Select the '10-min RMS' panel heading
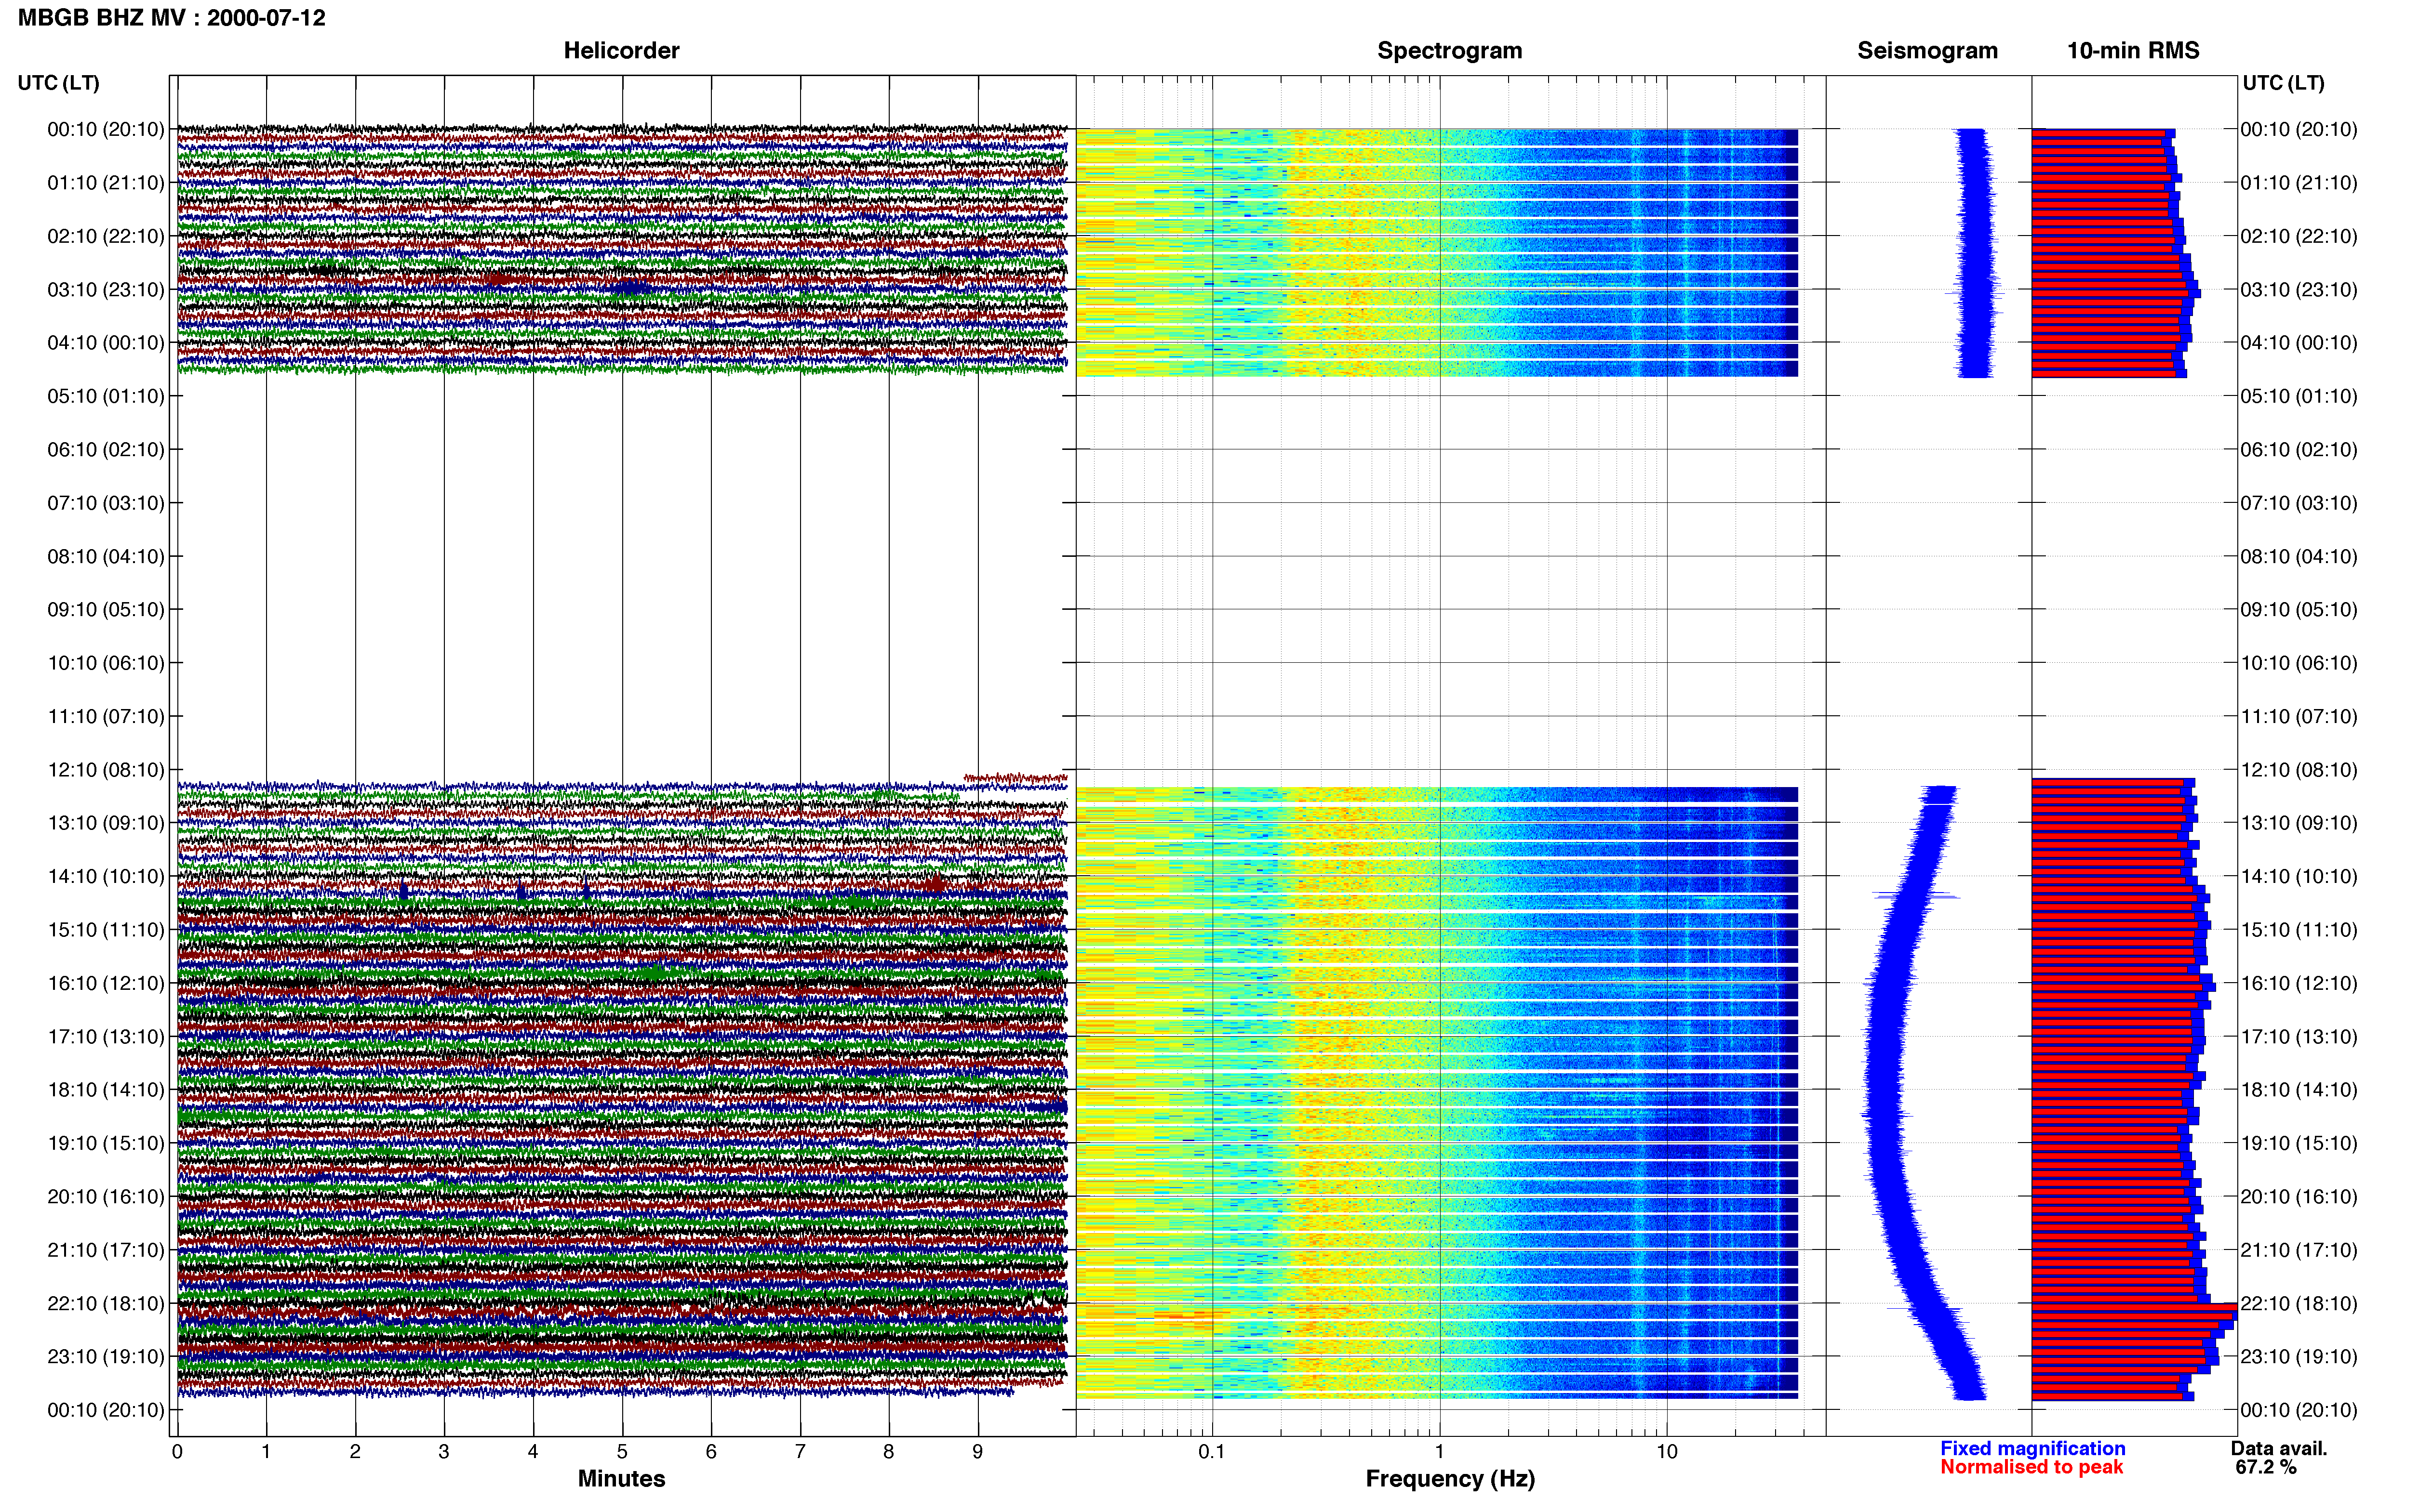Screen dimensions: 2419x1512 (2133, 51)
